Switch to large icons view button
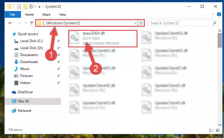Screen dimensions: 224x138 click(218, 130)
